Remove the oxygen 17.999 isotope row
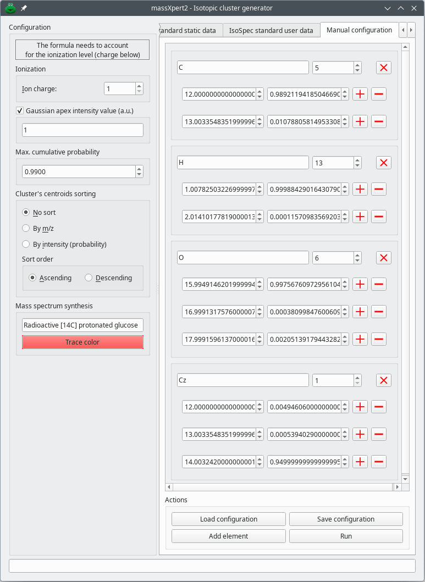Screen dimensions: 425x582 (x=378, y=339)
